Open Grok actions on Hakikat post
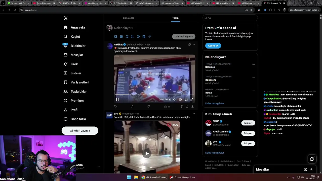Screen dimensions: 322x181 190,44
